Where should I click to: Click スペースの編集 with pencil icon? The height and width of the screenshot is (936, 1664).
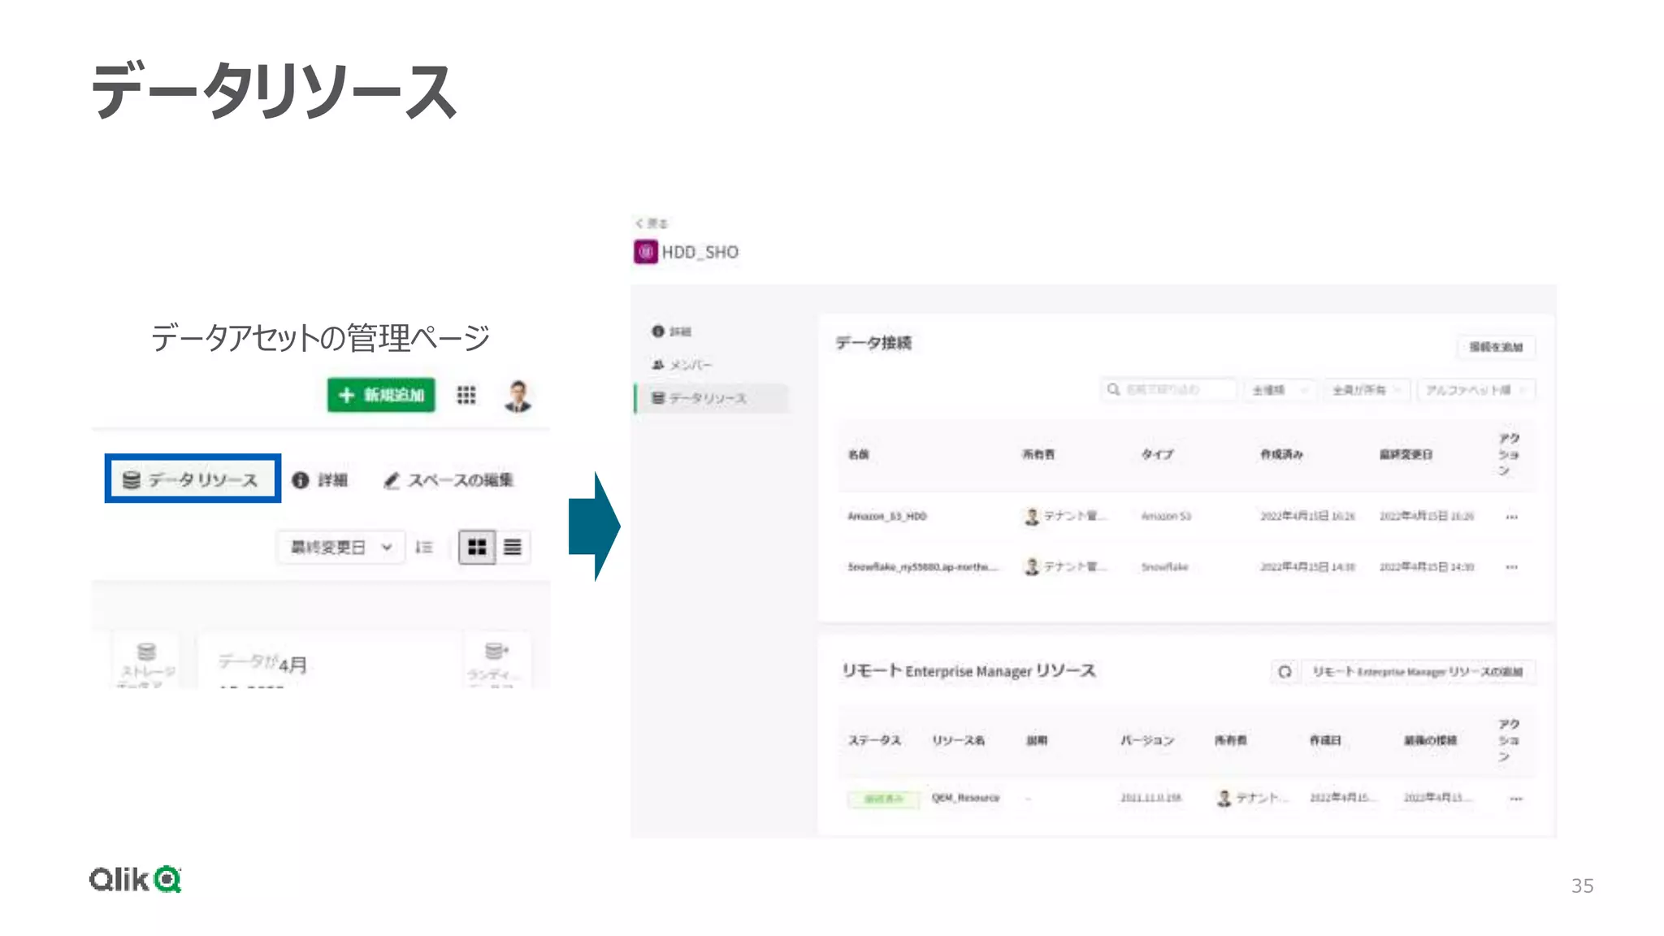point(448,480)
